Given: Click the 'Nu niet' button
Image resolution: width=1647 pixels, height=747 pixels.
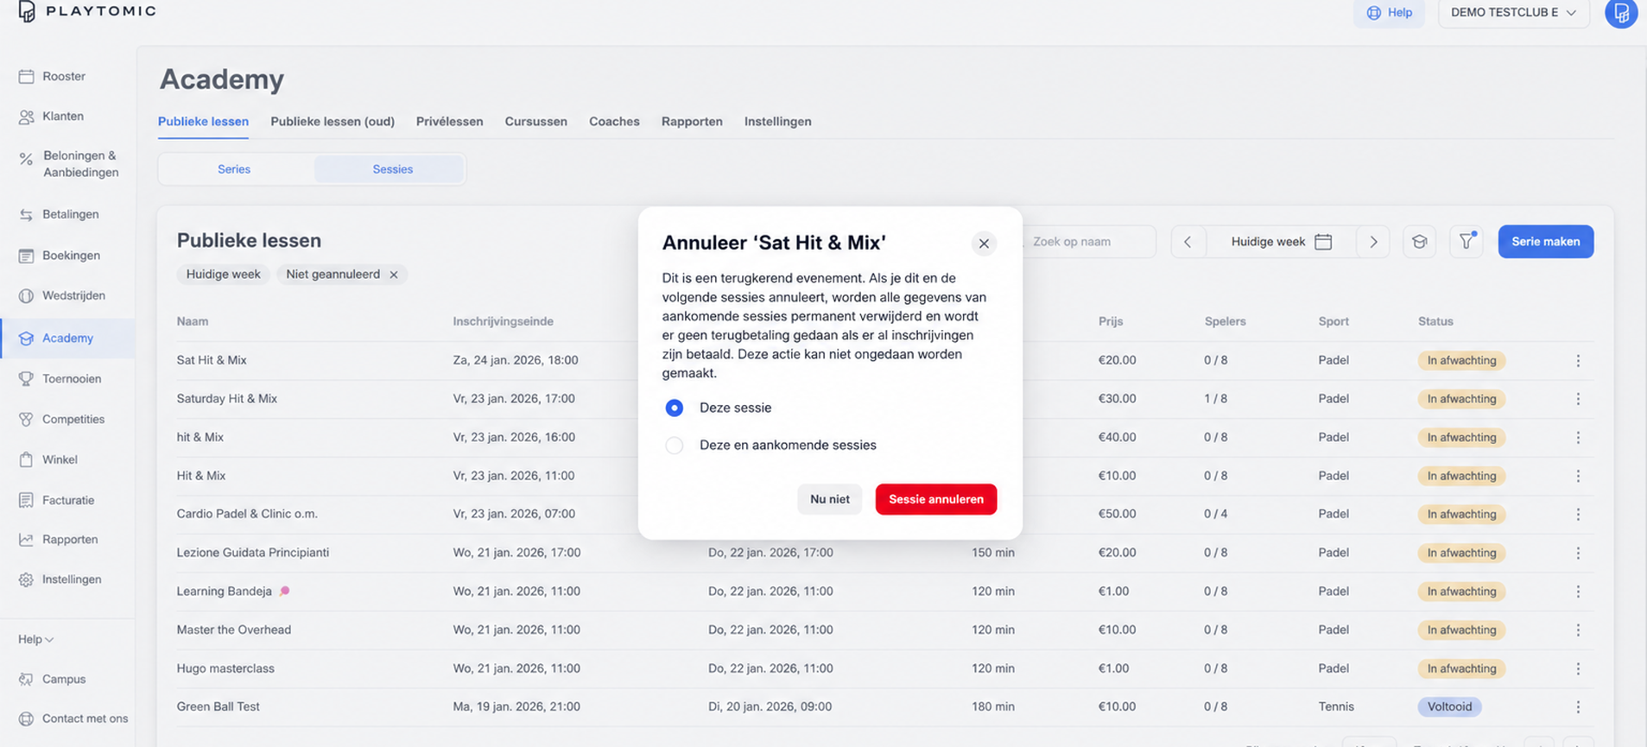Looking at the screenshot, I should (x=829, y=499).
